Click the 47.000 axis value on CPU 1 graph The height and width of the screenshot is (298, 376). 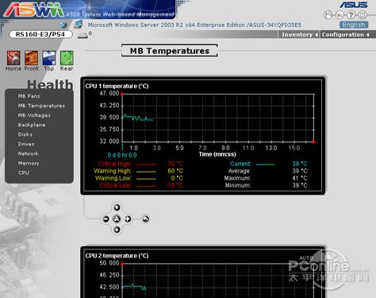pos(109,93)
